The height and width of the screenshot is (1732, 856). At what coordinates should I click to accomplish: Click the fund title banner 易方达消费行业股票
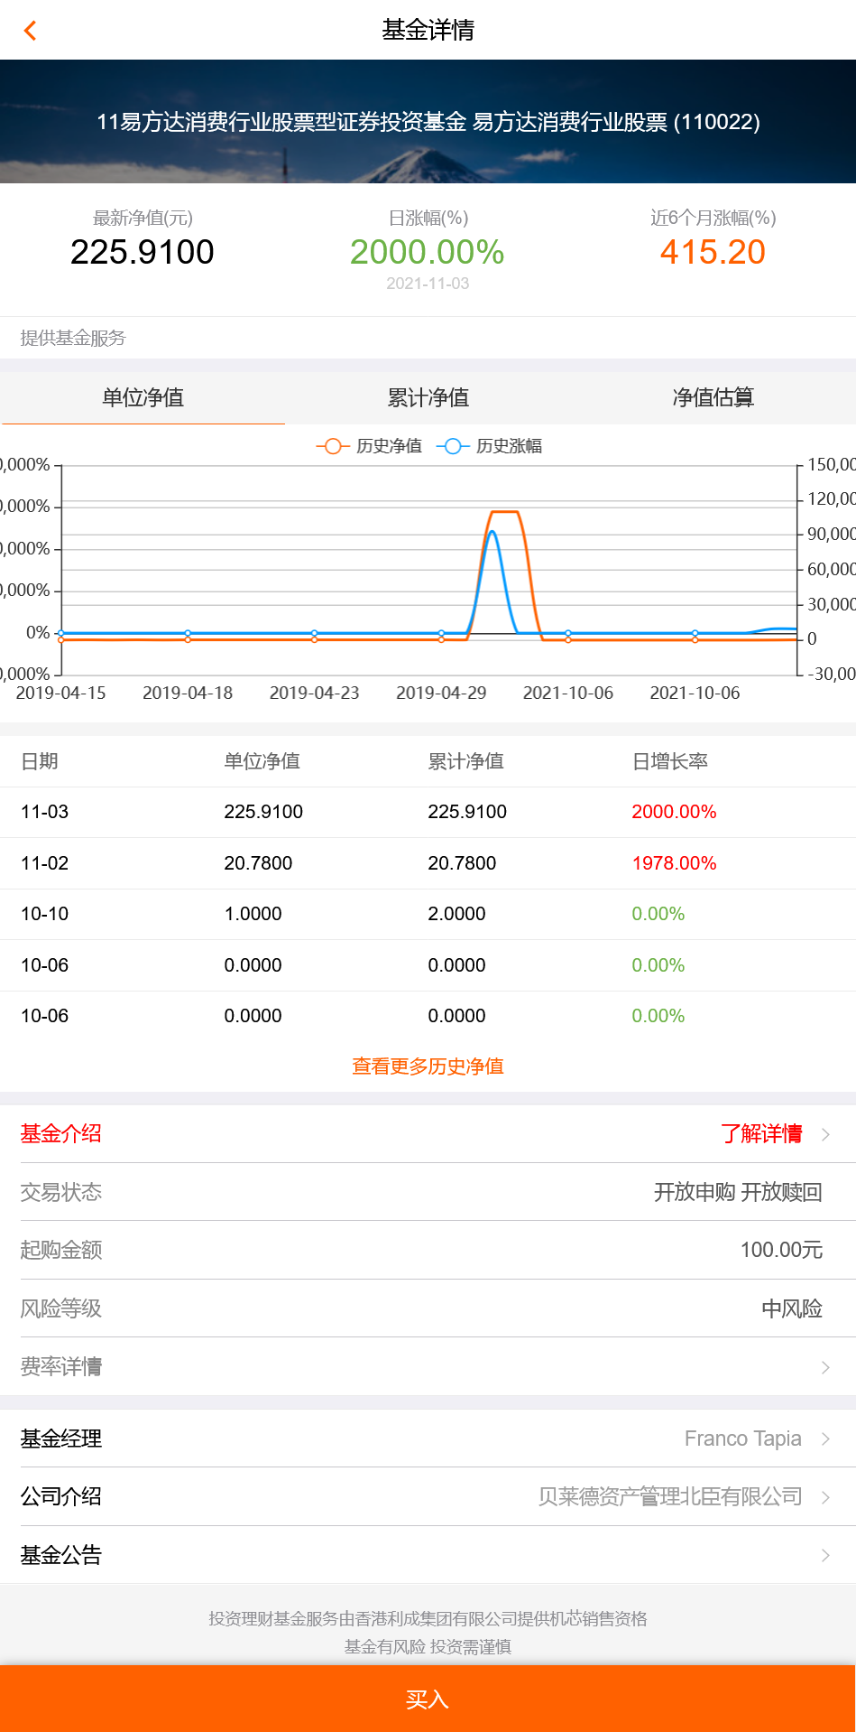point(428,122)
